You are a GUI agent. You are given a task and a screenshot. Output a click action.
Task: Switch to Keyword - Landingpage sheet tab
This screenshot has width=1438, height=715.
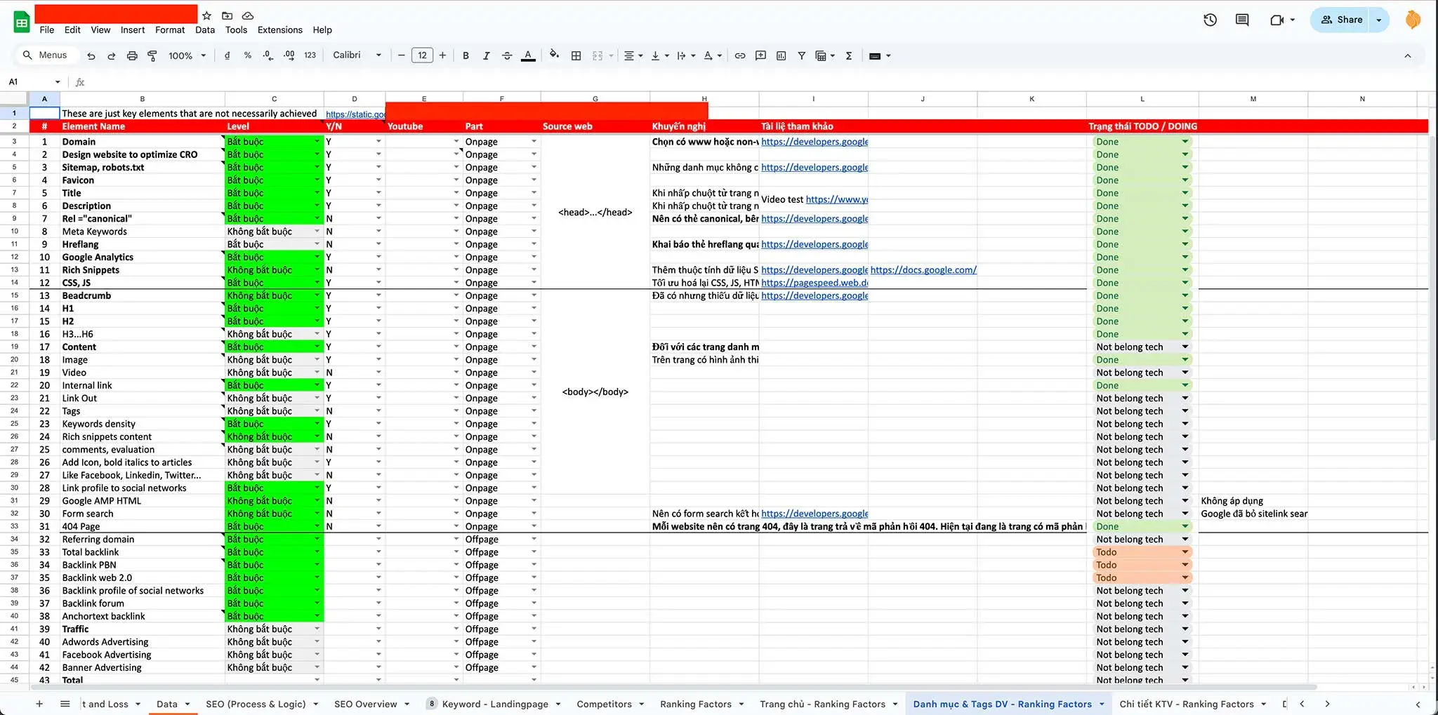pos(495,704)
